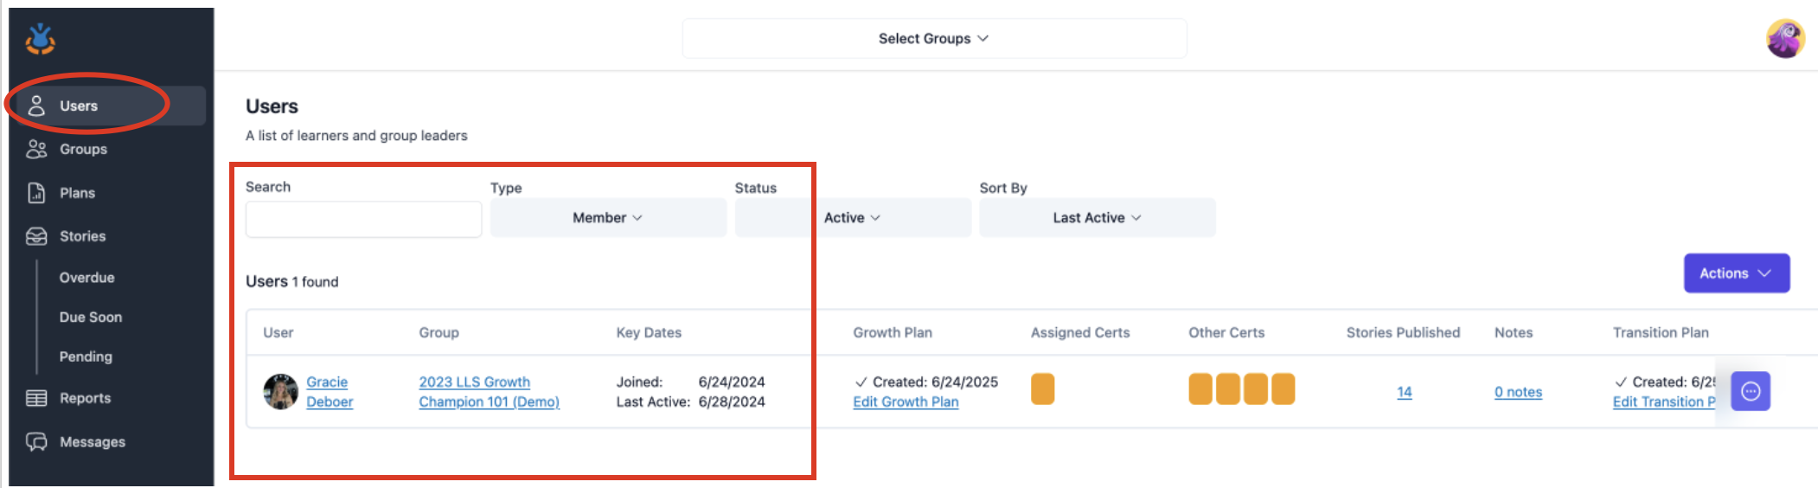Screen dimensions: 1818x488
Task: Click the Plans document icon
Action: click(36, 193)
